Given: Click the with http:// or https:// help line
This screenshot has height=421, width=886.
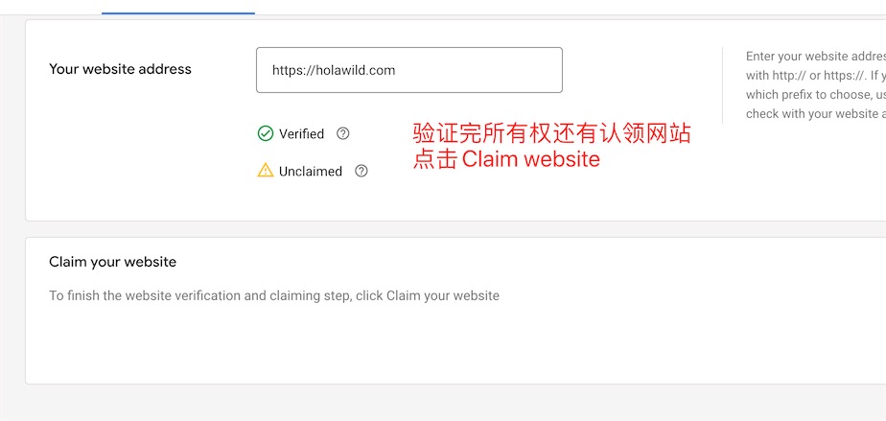Looking at the screenshot, I should [816, 75].
